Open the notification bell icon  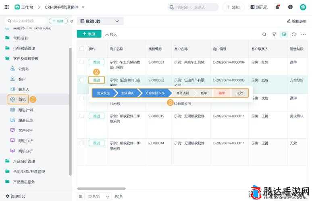click(278, 7)
